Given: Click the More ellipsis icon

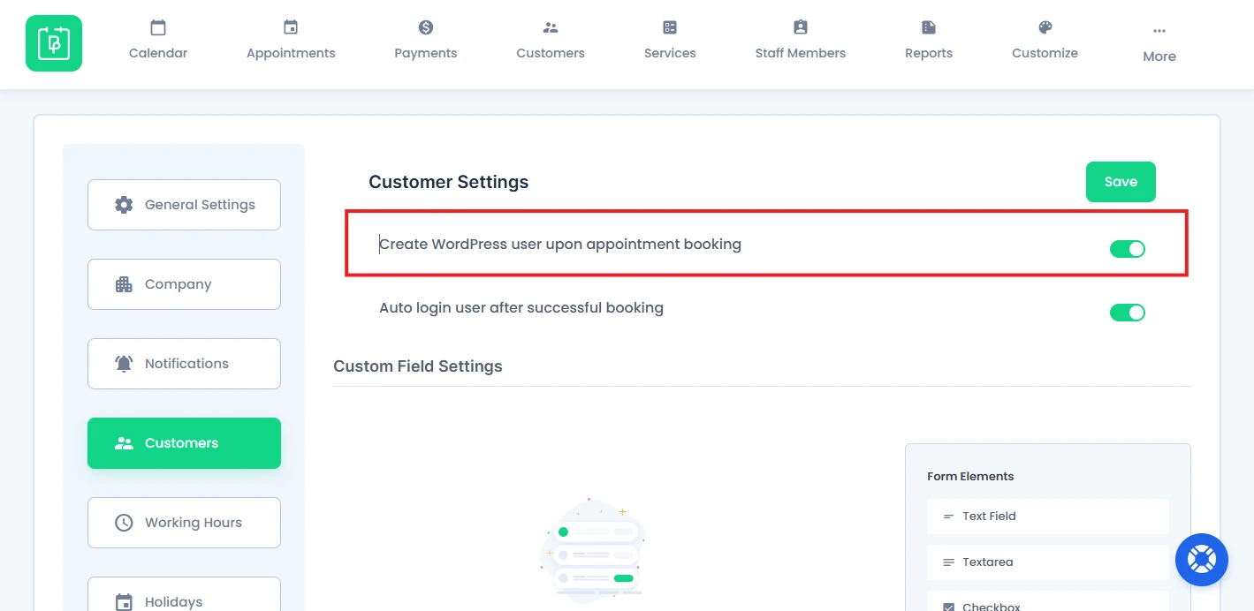Looking at the screenshot, I should pos(1159,31).
